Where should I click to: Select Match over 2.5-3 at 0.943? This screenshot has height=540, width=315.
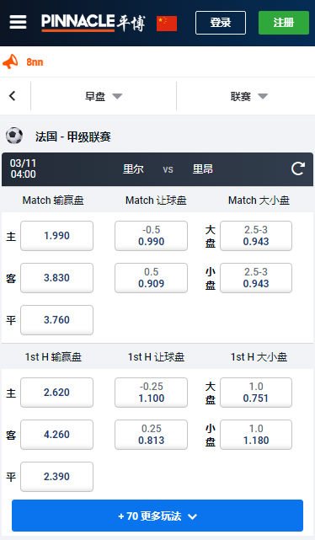click(x=256, y=236)
